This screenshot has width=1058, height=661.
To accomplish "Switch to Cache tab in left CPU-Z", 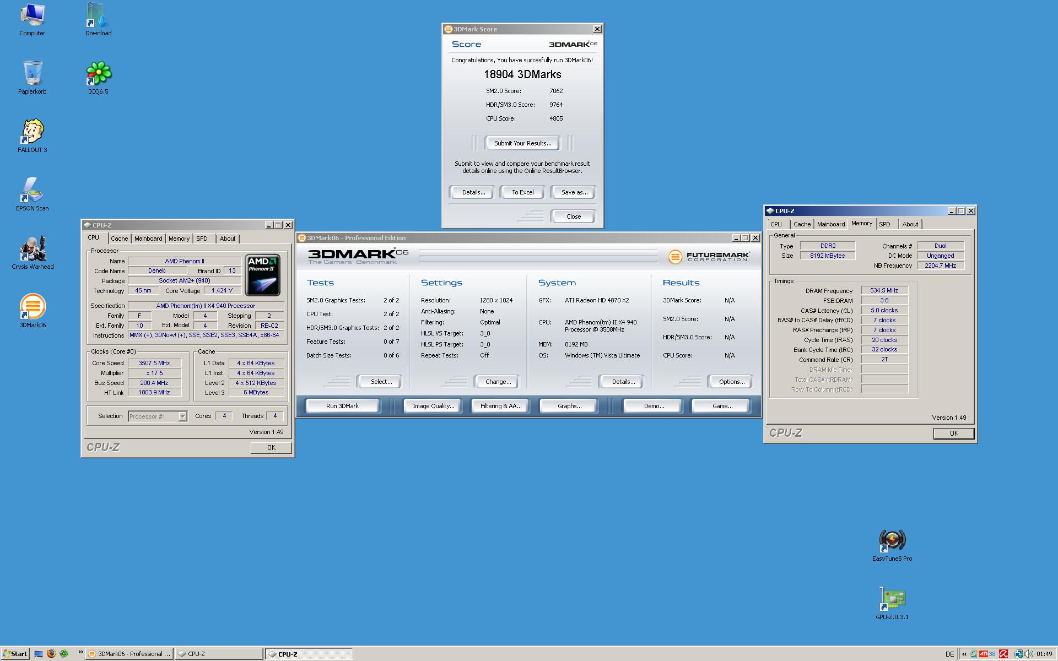I will tap(119, 239).
